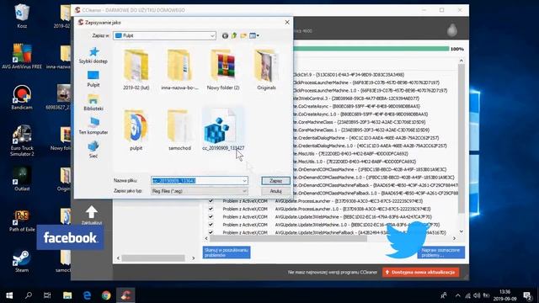Go up one folder level icon
The image size is (539, 303).
(x=234, y=35)
